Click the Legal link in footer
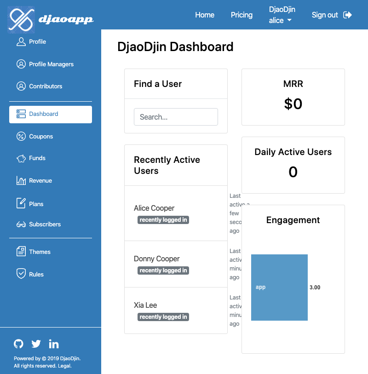Screen dimensions: 368x374 (x=64, y=366)
